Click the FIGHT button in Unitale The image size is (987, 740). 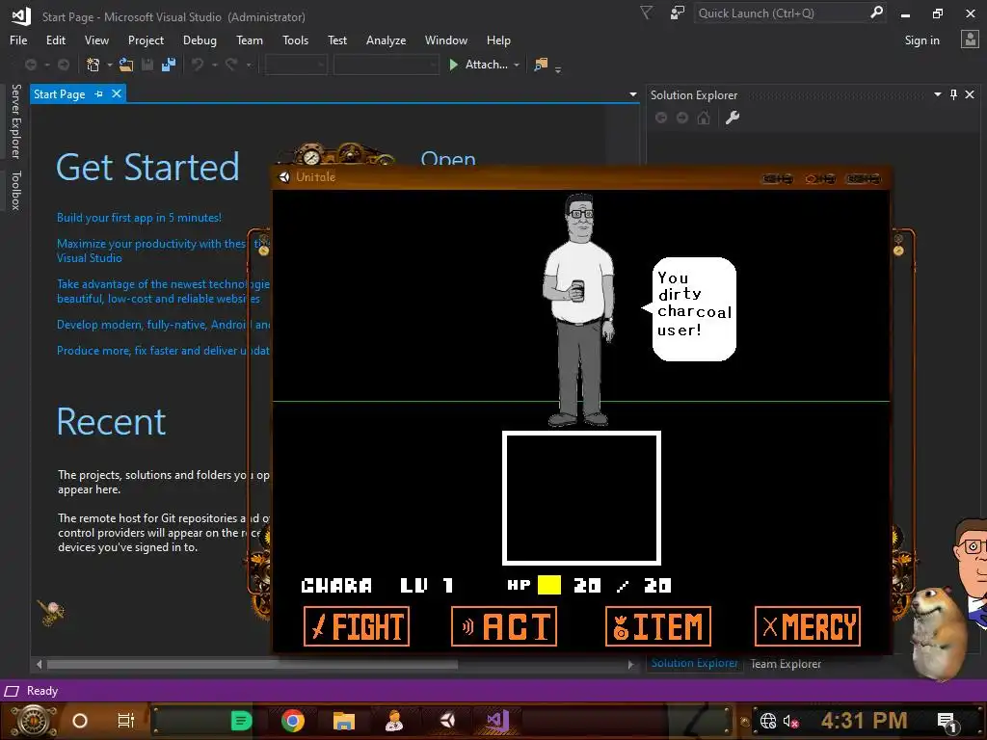click(357, 626)
